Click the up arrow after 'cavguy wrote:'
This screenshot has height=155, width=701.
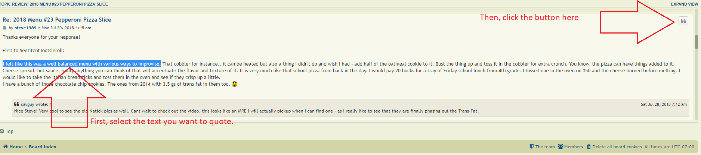(x=51, y=105)
